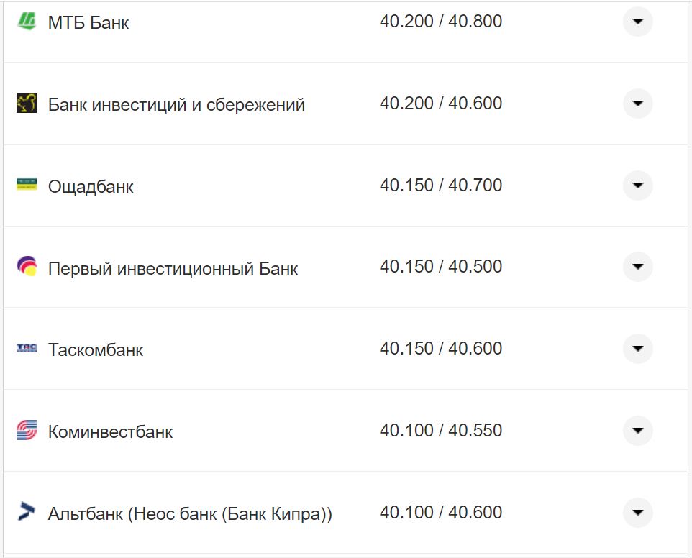Expand the МТБ Банк row details

pyautogui.click(x=637, y=22)
